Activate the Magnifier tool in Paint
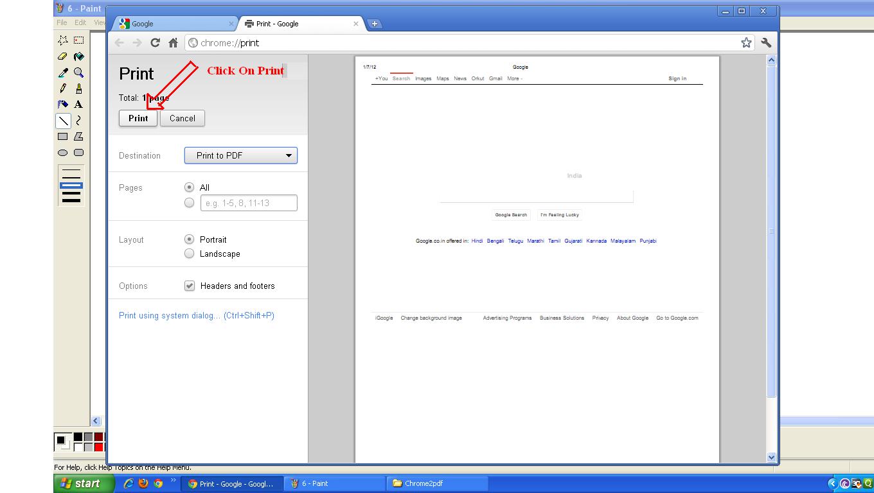Viewport: 874px width, 493px height. (x=78, y=73)
